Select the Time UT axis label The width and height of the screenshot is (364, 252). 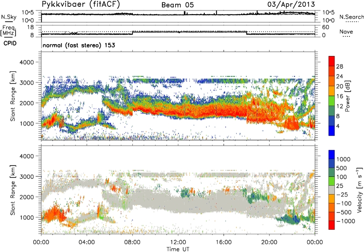[x=178, y=249]
